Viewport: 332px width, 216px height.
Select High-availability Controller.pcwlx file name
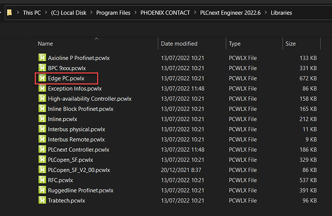coord(90,98)
